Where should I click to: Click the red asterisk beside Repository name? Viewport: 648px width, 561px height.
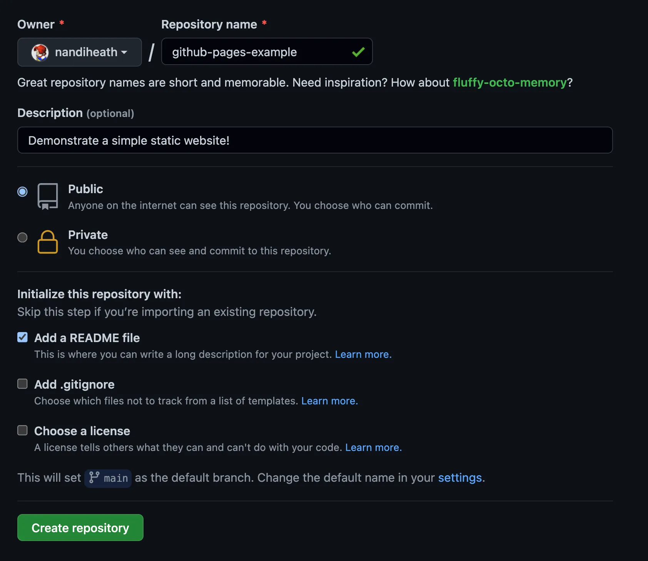point(264,23)
